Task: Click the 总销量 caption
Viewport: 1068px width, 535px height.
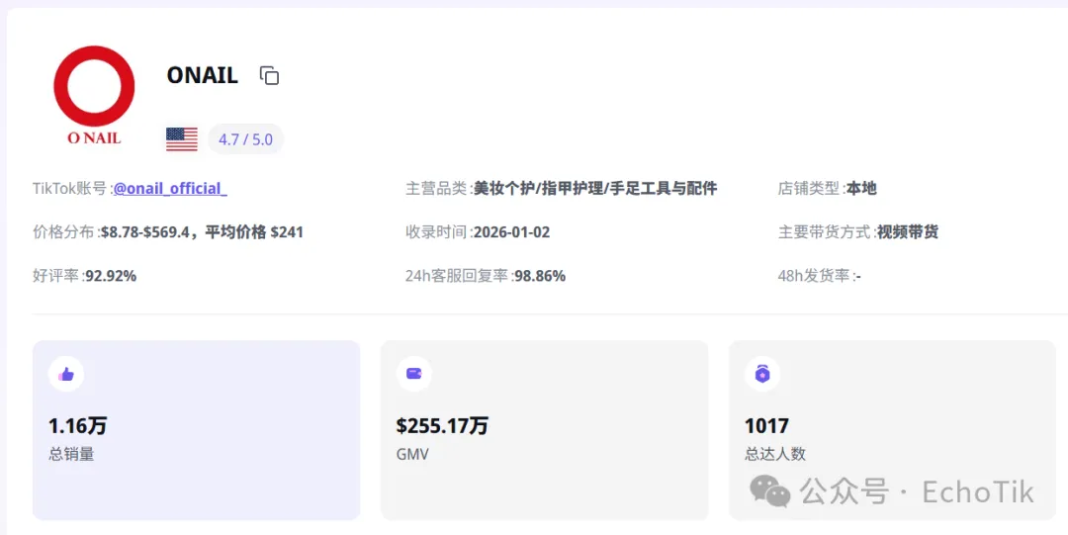Action: click(71, 454)
